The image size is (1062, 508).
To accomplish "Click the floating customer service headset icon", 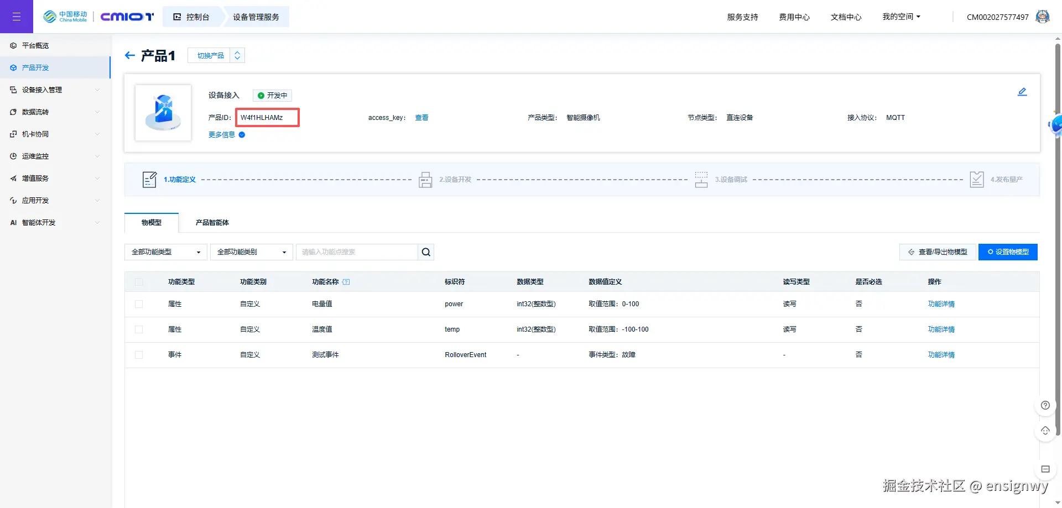I will pyautogui.click(x=1045, y=431).
